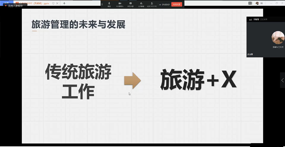Expand the collapsed side panel arrow
This screenshot has width=285, height=147.
282,80
